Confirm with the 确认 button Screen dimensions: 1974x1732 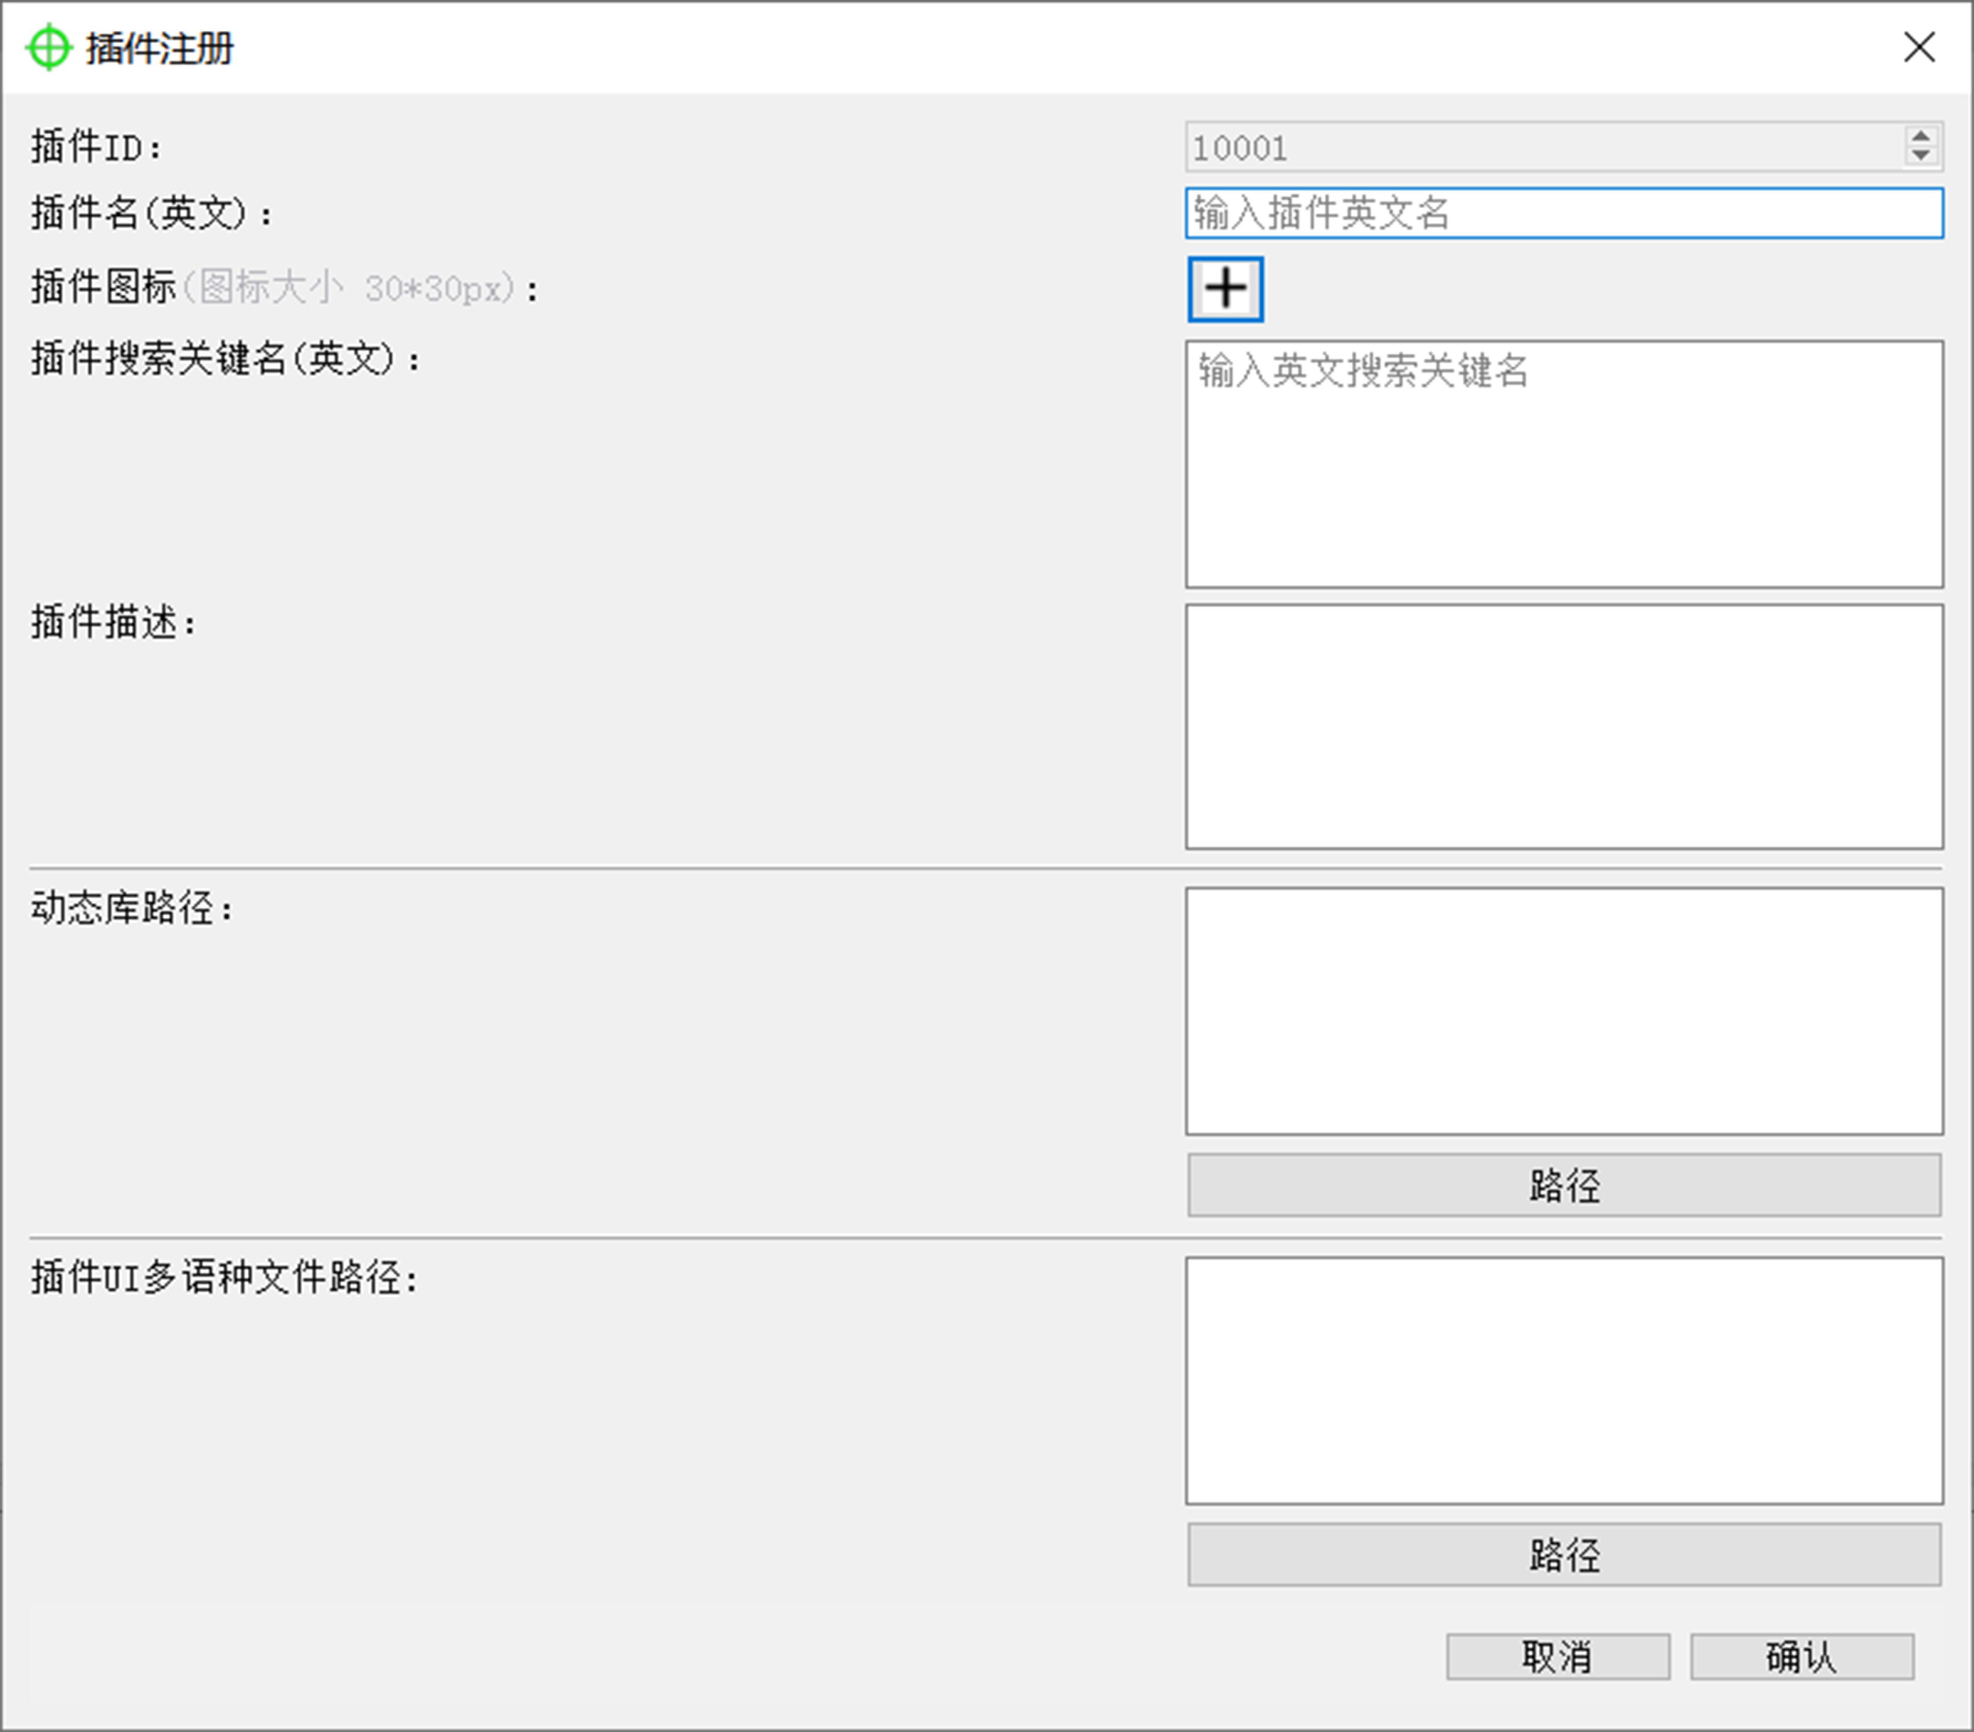pos(1802,1657)
